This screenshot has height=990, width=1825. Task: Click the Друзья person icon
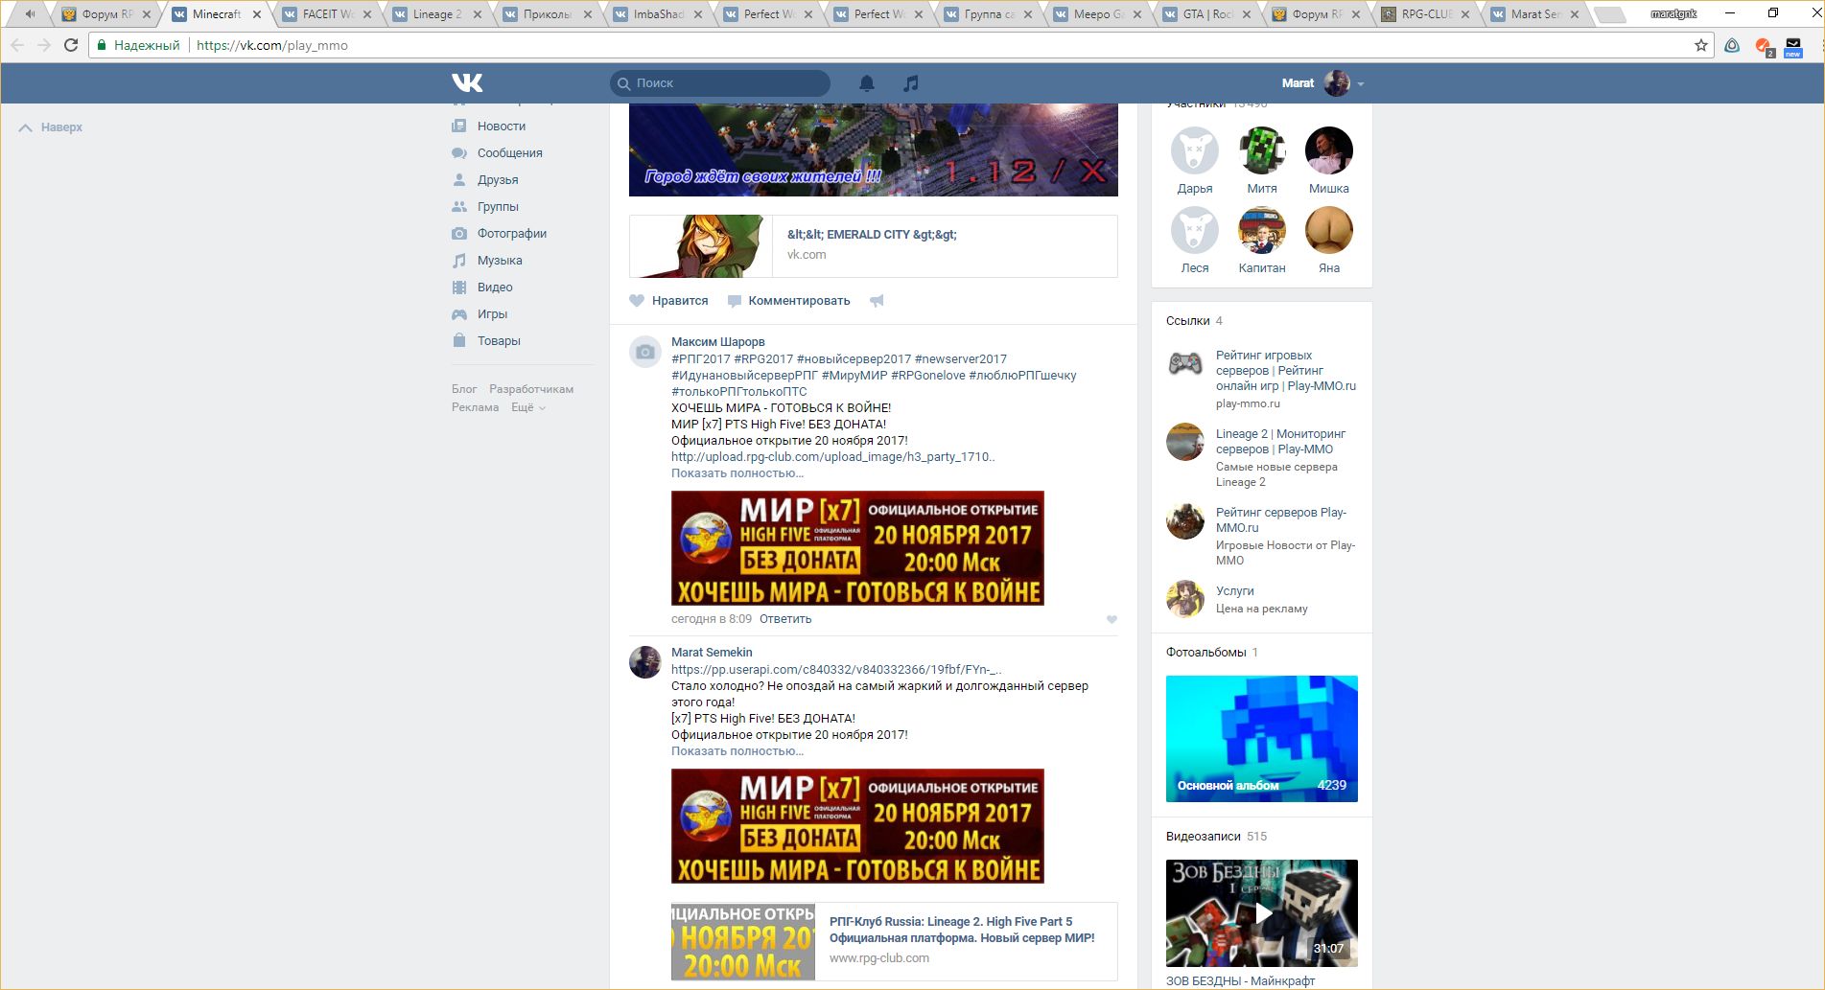tap(459, 180)
